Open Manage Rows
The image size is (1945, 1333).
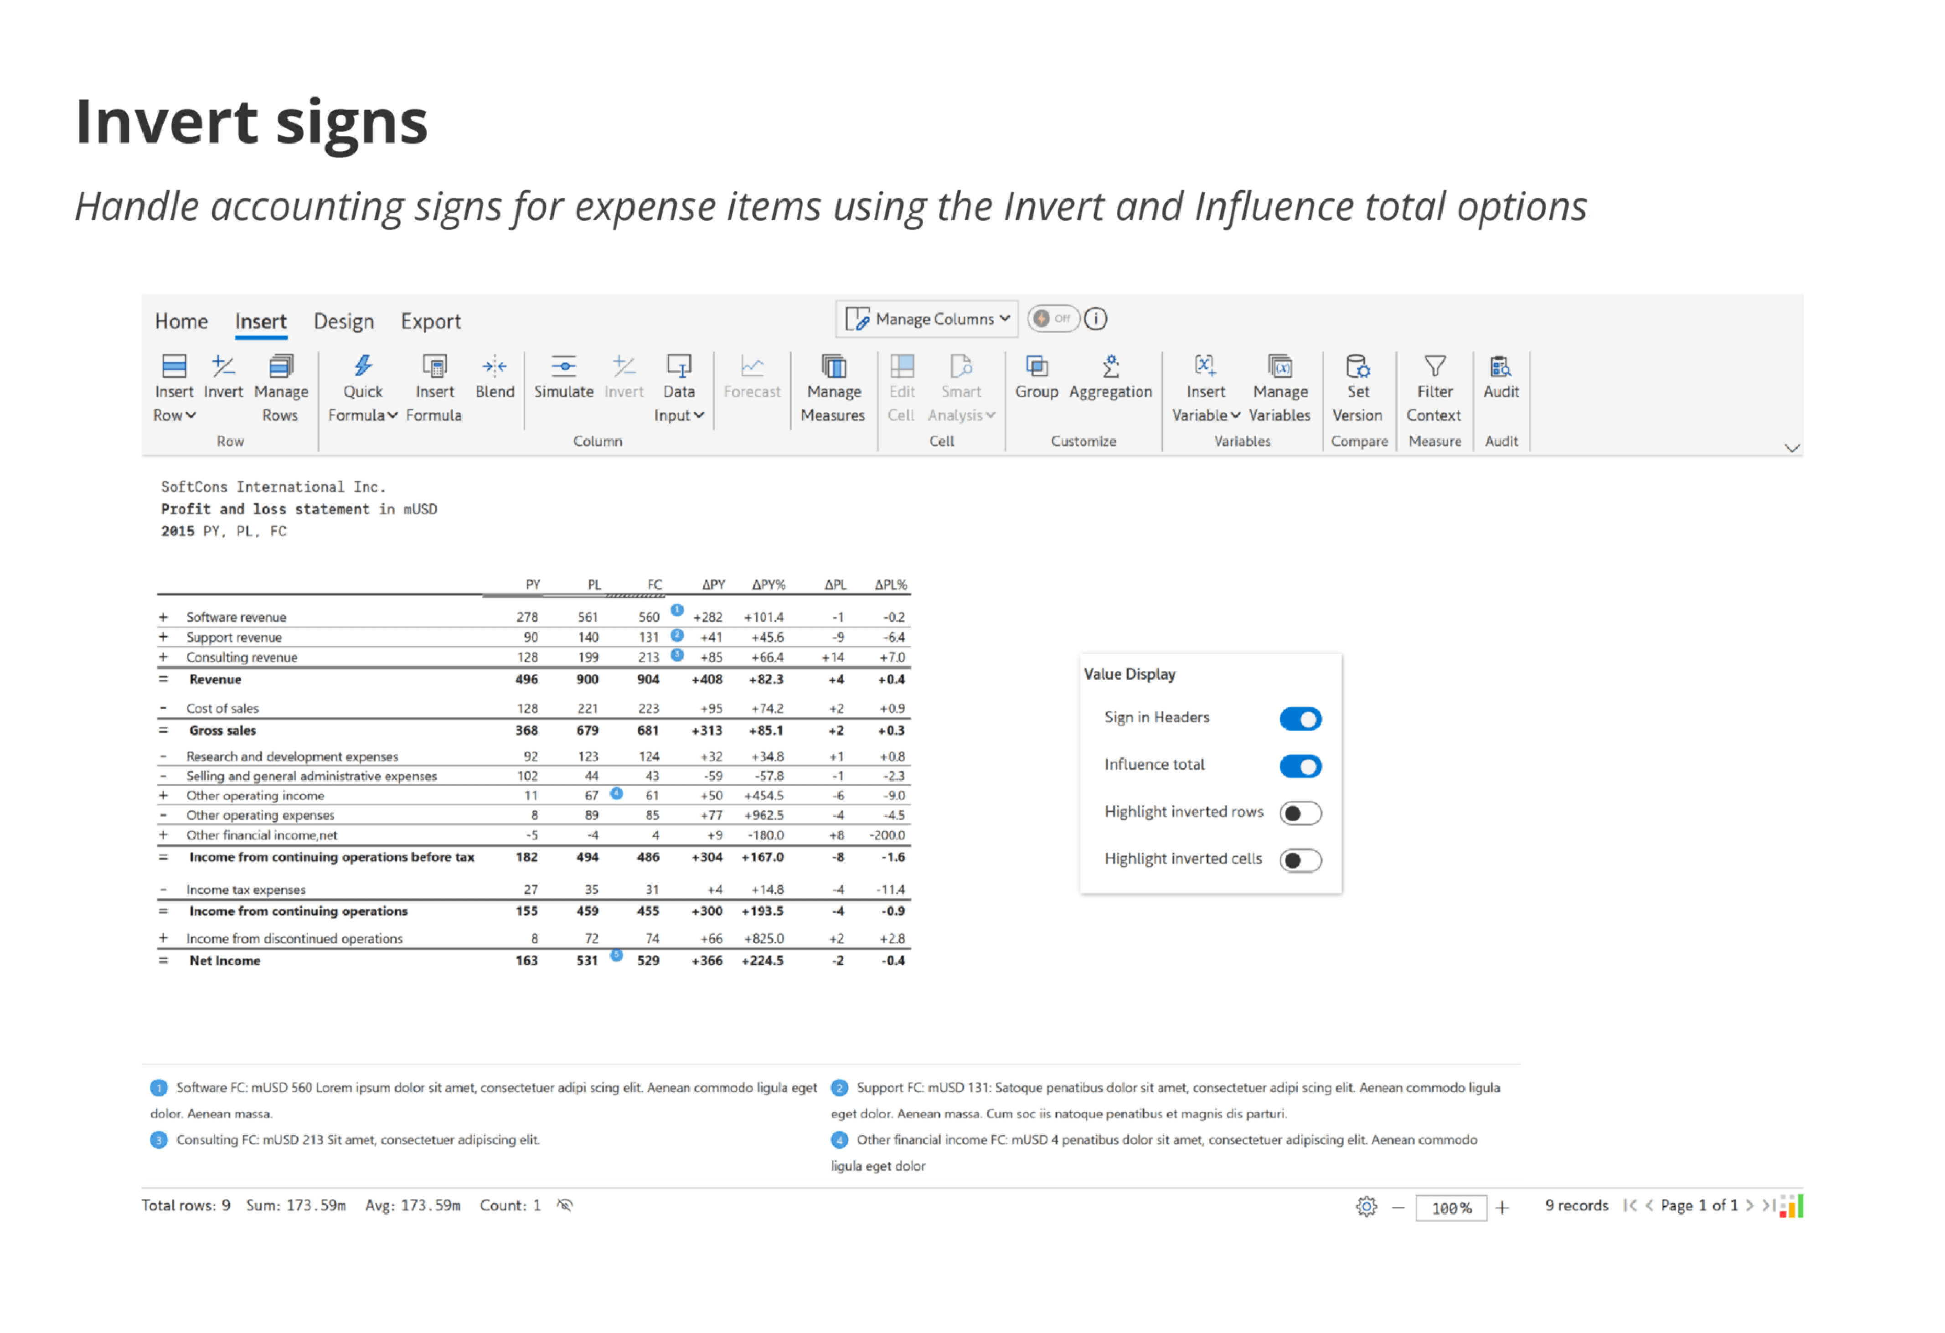280,387
